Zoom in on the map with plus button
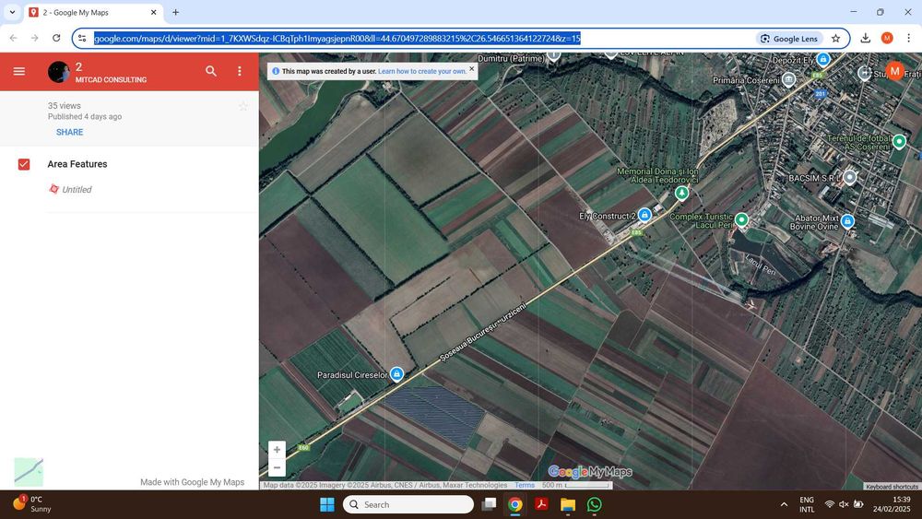 tap(277, 450)
